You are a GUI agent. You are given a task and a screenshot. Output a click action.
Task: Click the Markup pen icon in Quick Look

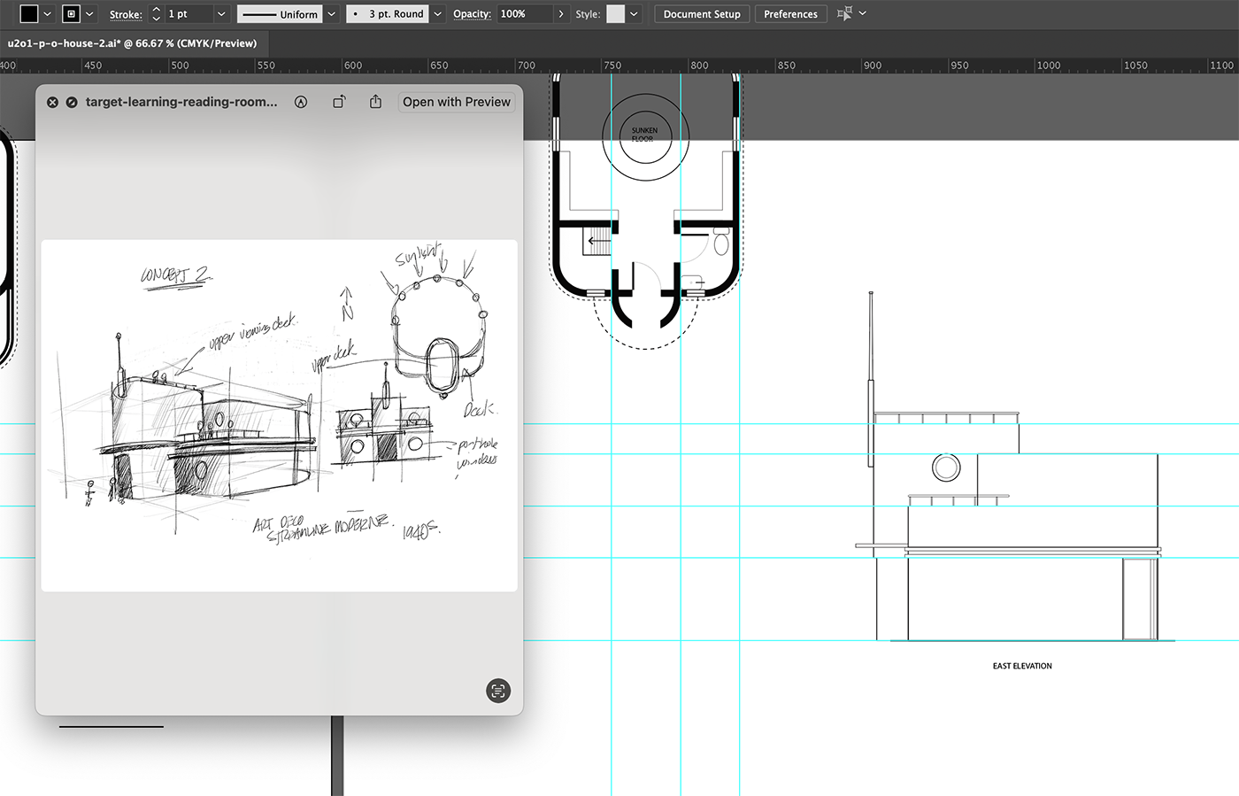pyautogui.click(x=301, y=102)
